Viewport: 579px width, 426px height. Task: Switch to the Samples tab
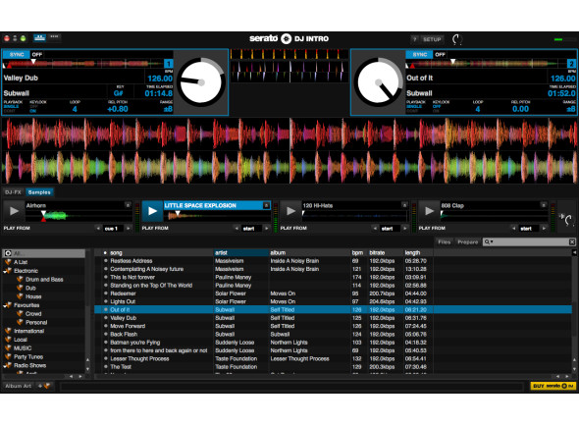39,192
